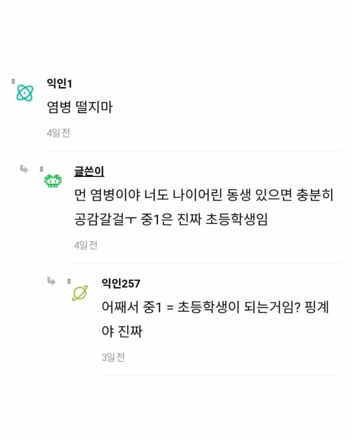Image resolution: width=351 pixels, height=439 pixels.
Task: Click 익인1's teal atom avatar
Action: click(24, 93)
